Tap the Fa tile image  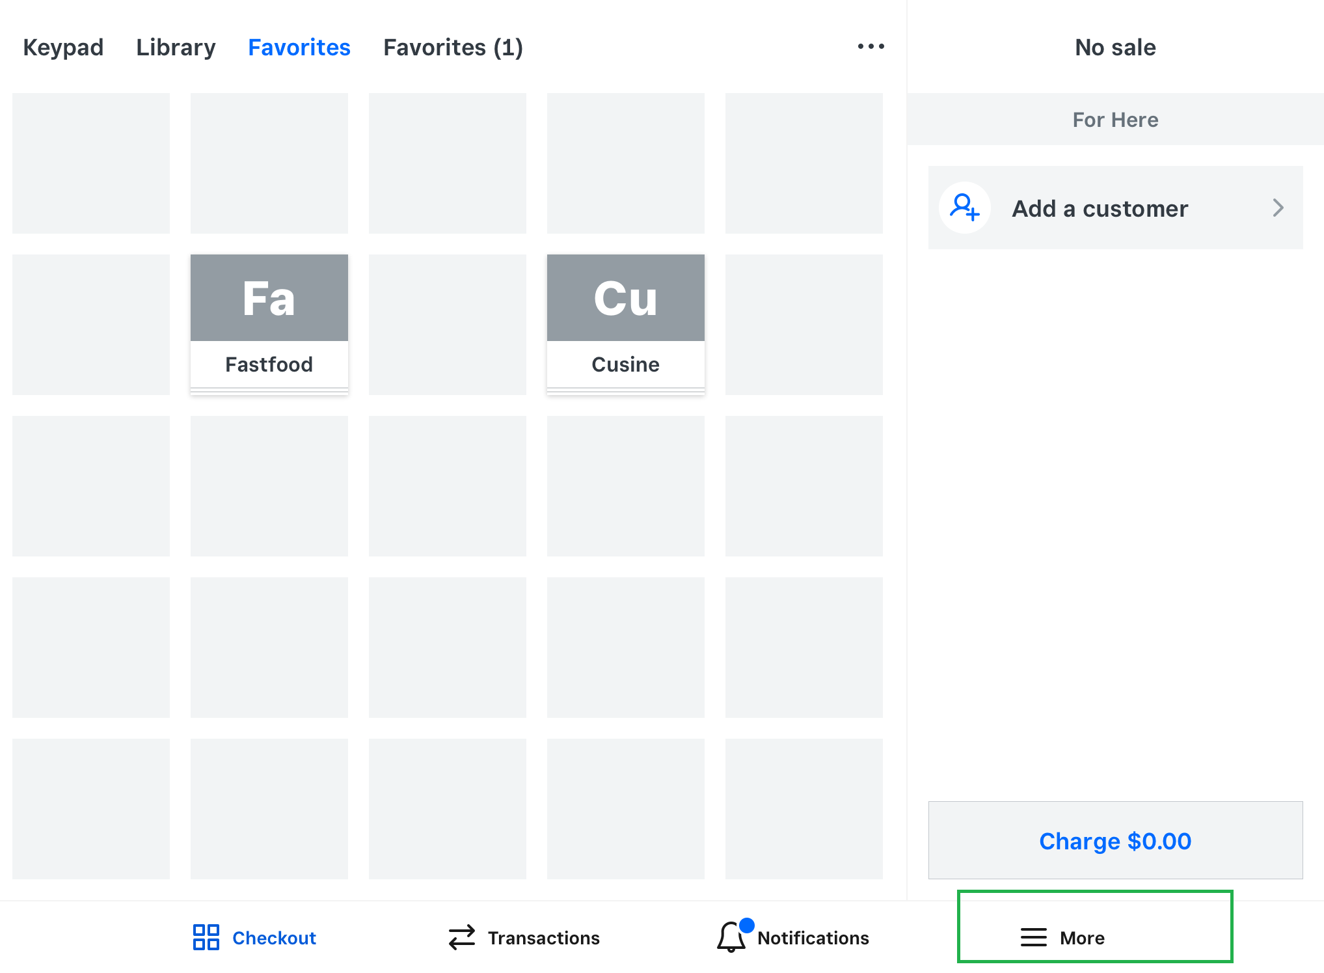(269, 298)
